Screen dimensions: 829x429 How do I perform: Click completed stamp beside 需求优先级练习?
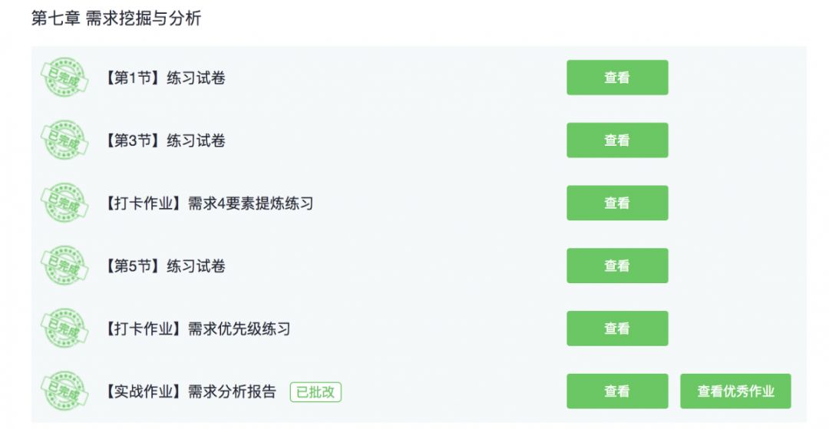tap(64, 329)
